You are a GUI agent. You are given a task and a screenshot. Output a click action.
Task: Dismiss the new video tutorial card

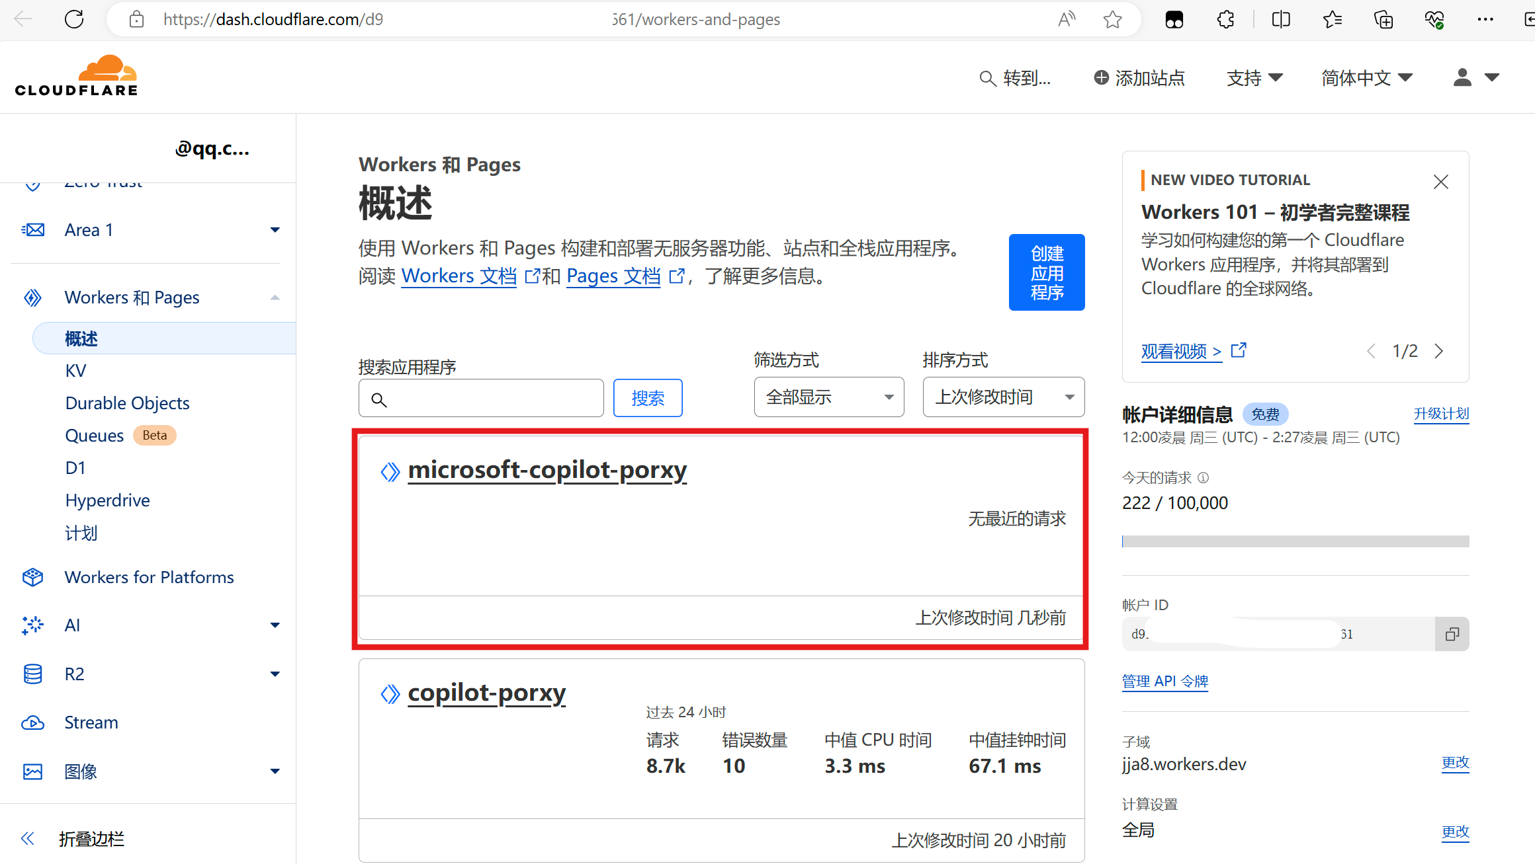[1440, 182]
